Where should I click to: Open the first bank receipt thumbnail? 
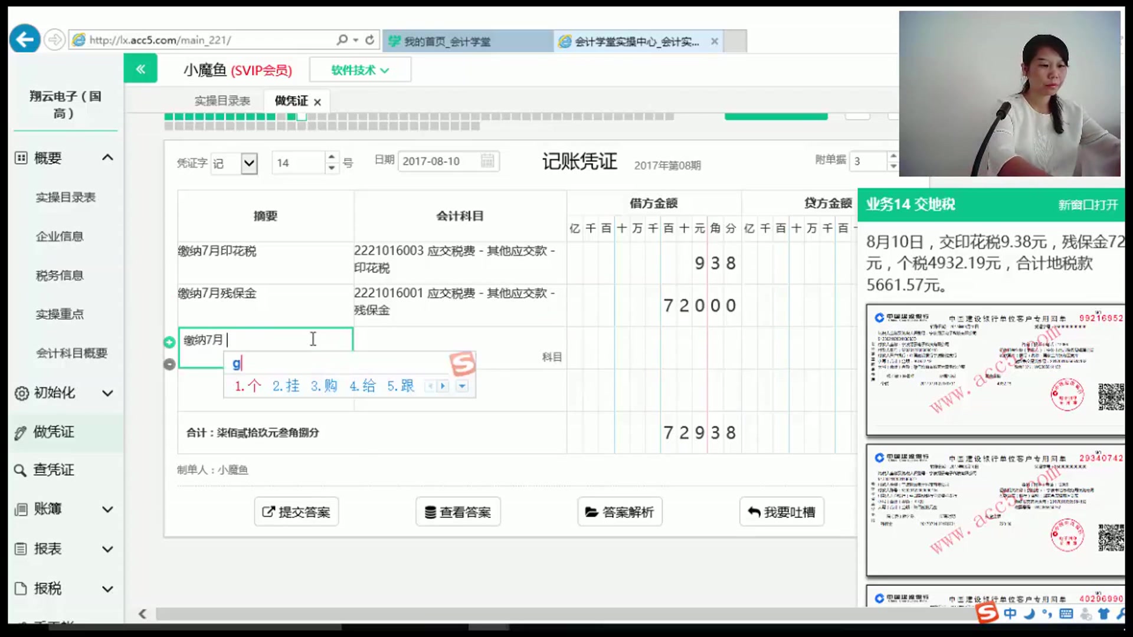tap(995, 370)
